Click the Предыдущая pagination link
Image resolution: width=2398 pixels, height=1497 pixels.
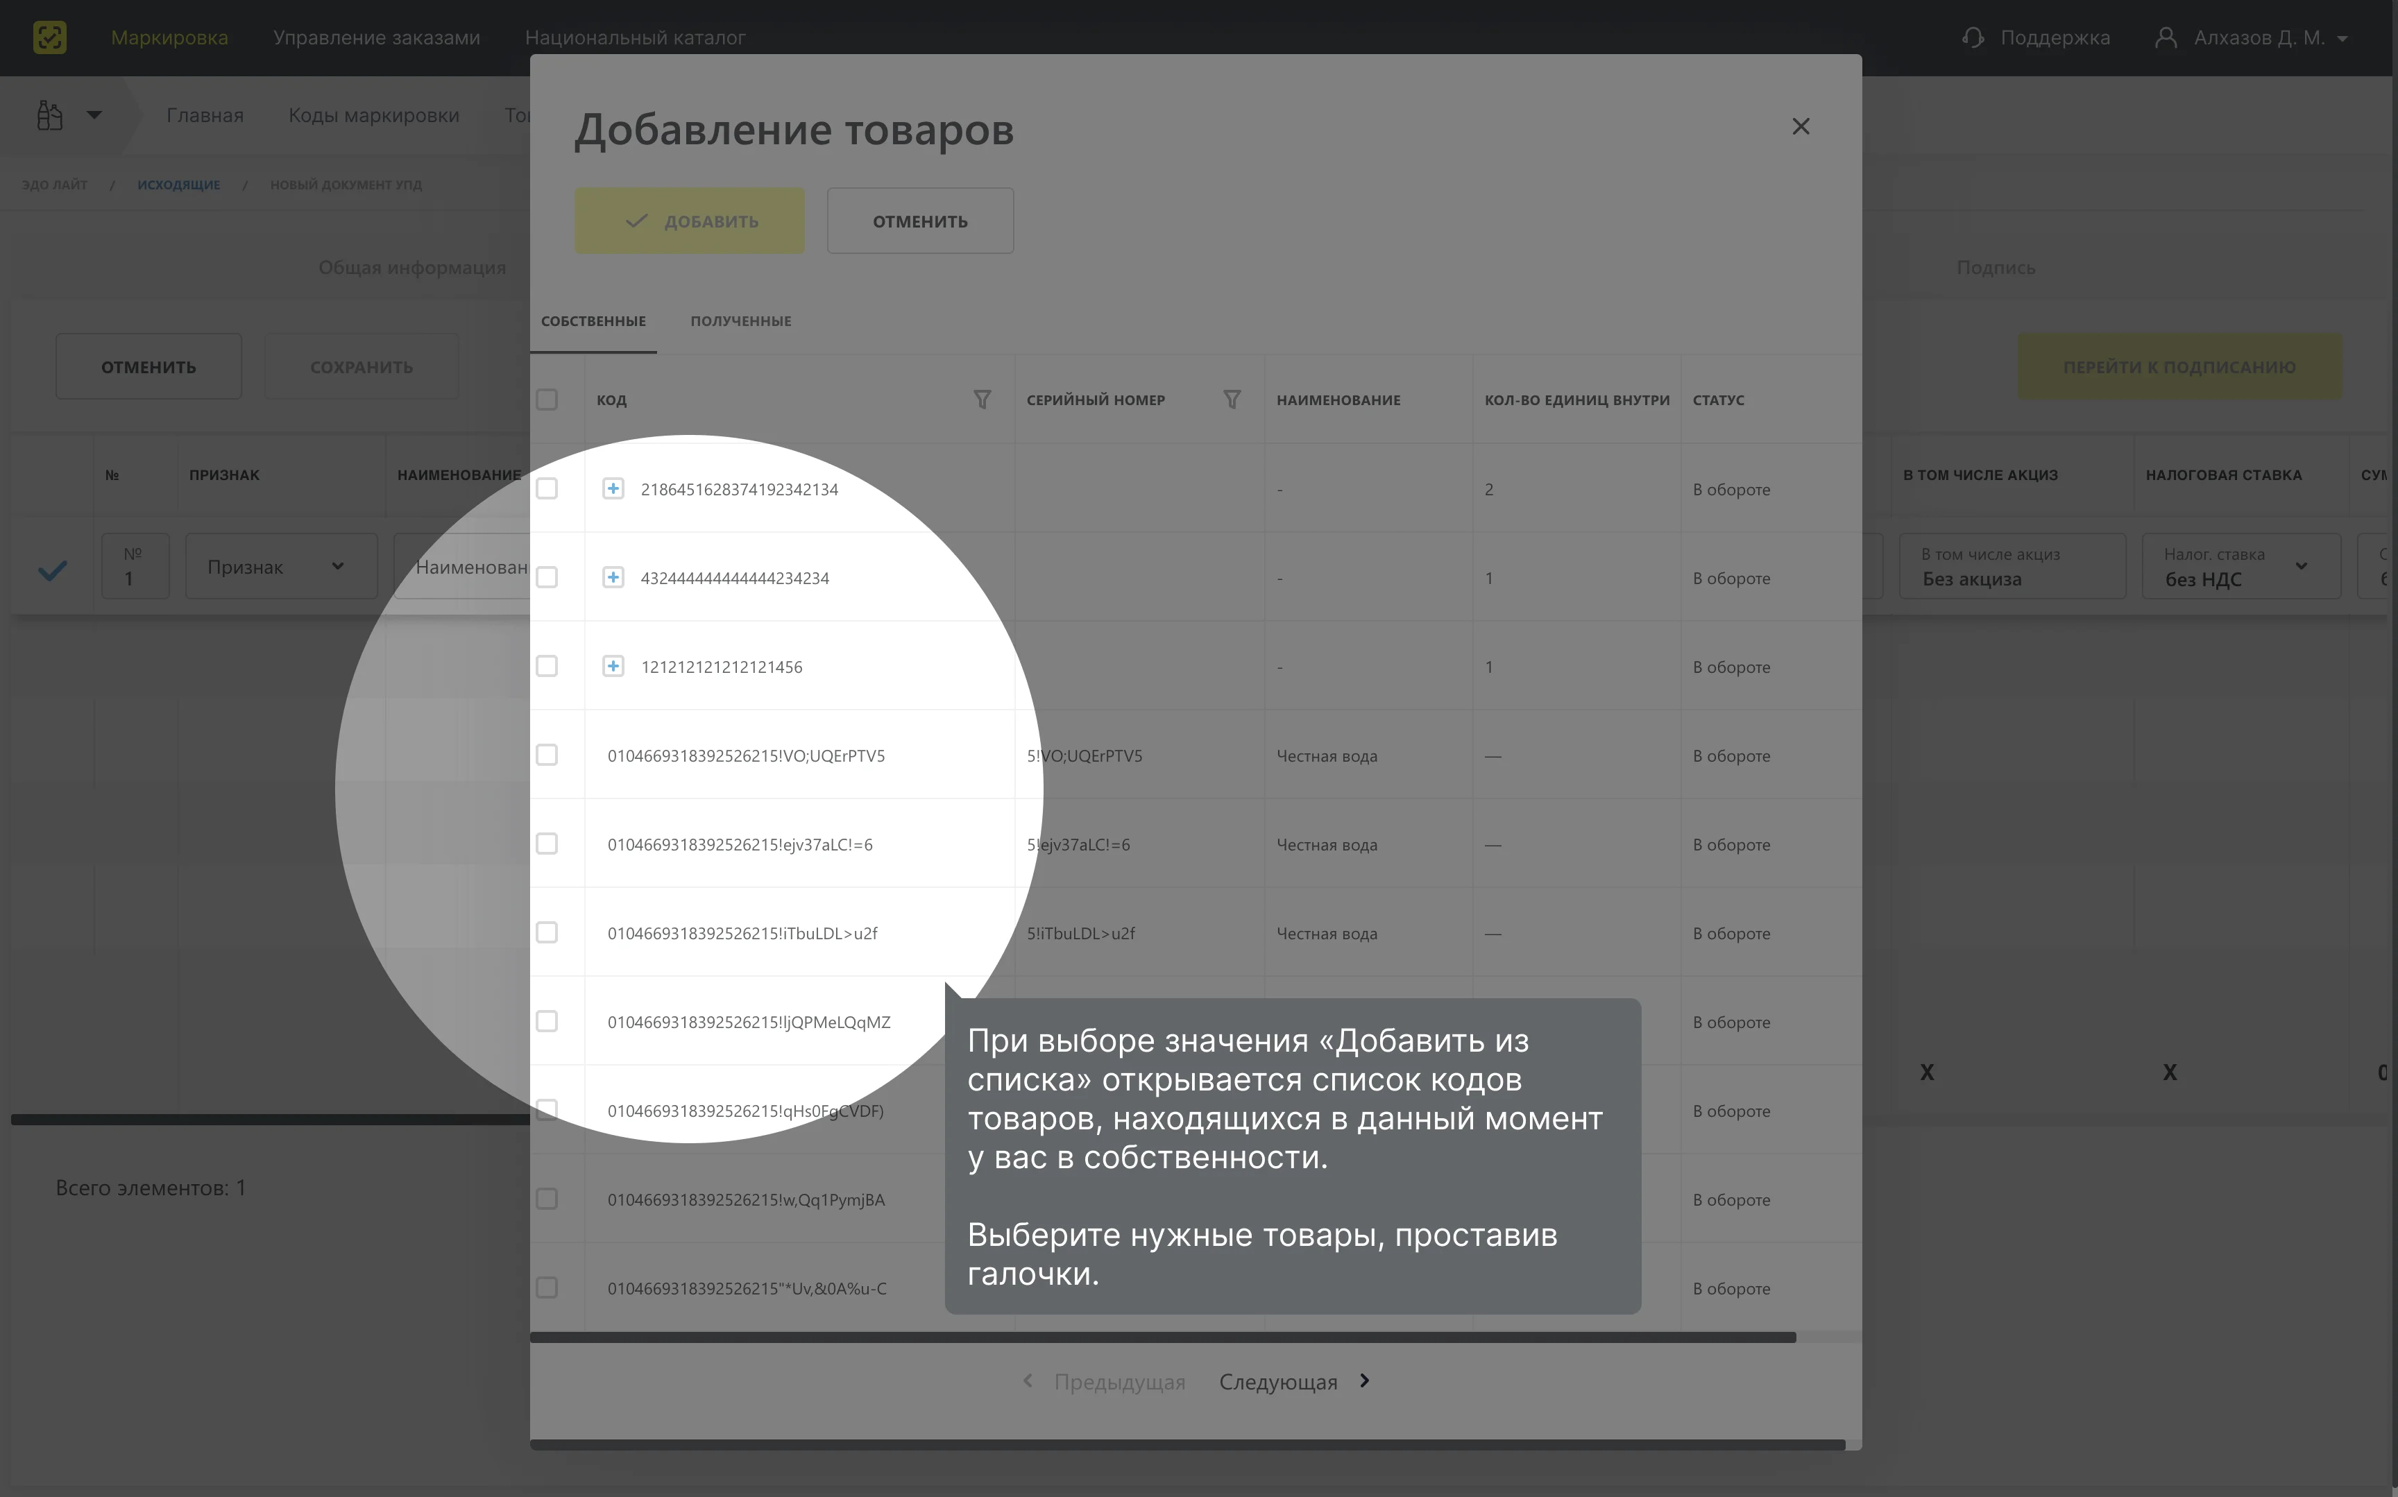[1119, 1381]
